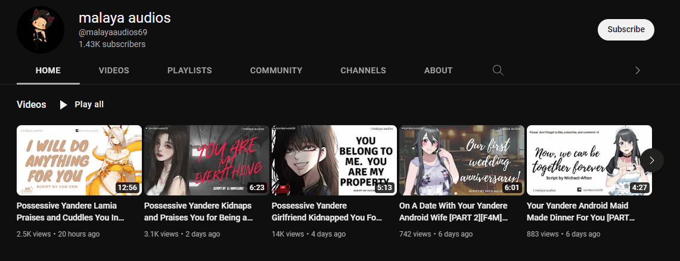Image resolution: width=680 pixels, height=261 pixels.
Task: Click the 4:27 duration badge
Action: tap(639, 188)
